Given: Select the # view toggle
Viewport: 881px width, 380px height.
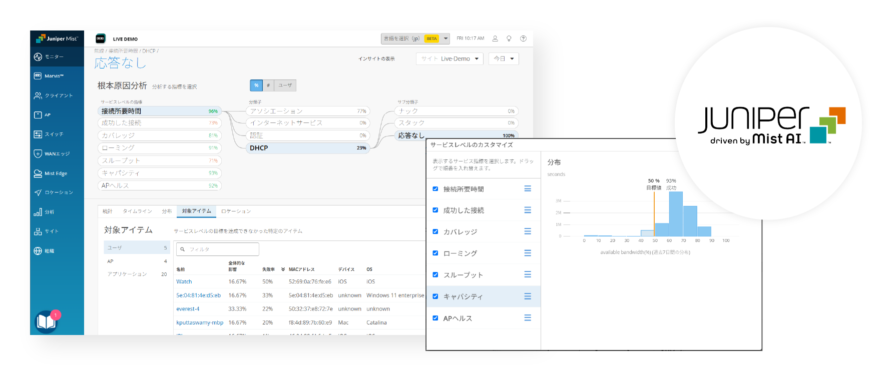Looking at the screenshot, I should pos(268,85).
